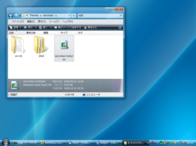The height and width of the screenshot is (146, 196).
Task: Click the msstyles preview icon in details pane
Action: point(15,85)
